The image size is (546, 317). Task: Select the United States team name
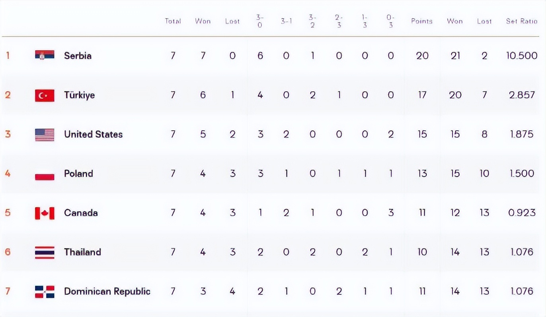(93, 135)
